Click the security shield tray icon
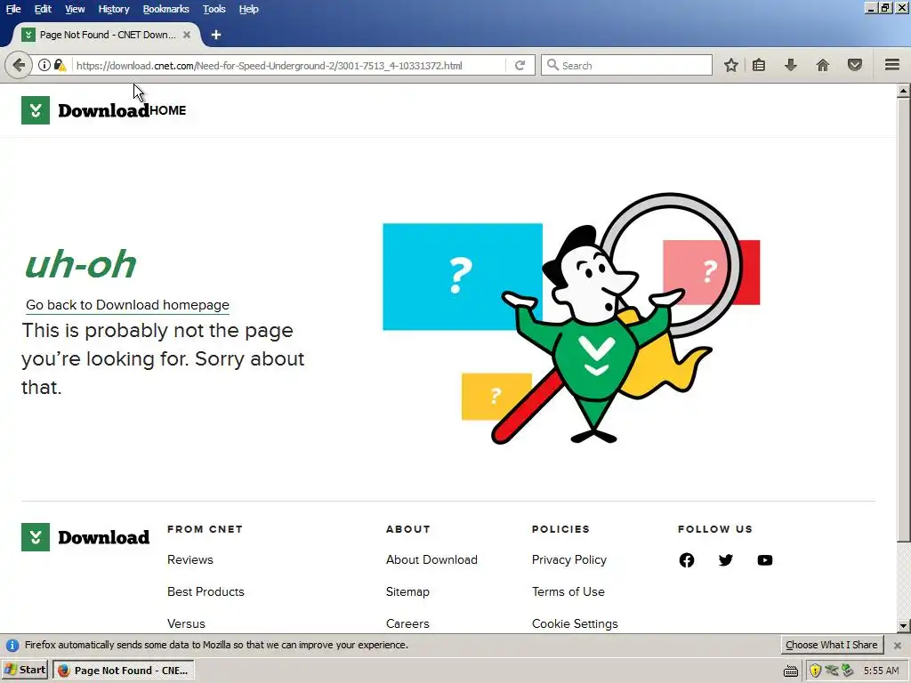The height and width of the screenshot is (683, 911). coord(815,671)
